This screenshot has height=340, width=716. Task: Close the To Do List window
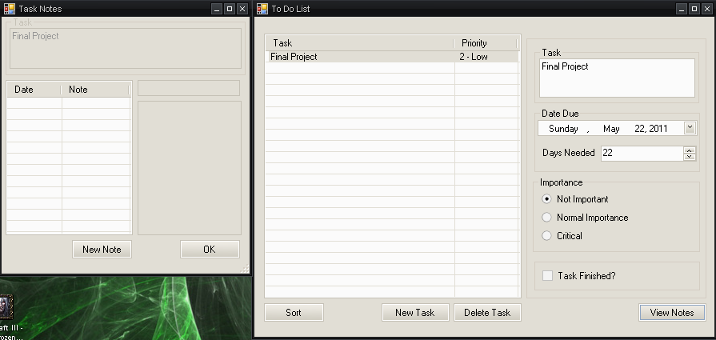point(706,9)
